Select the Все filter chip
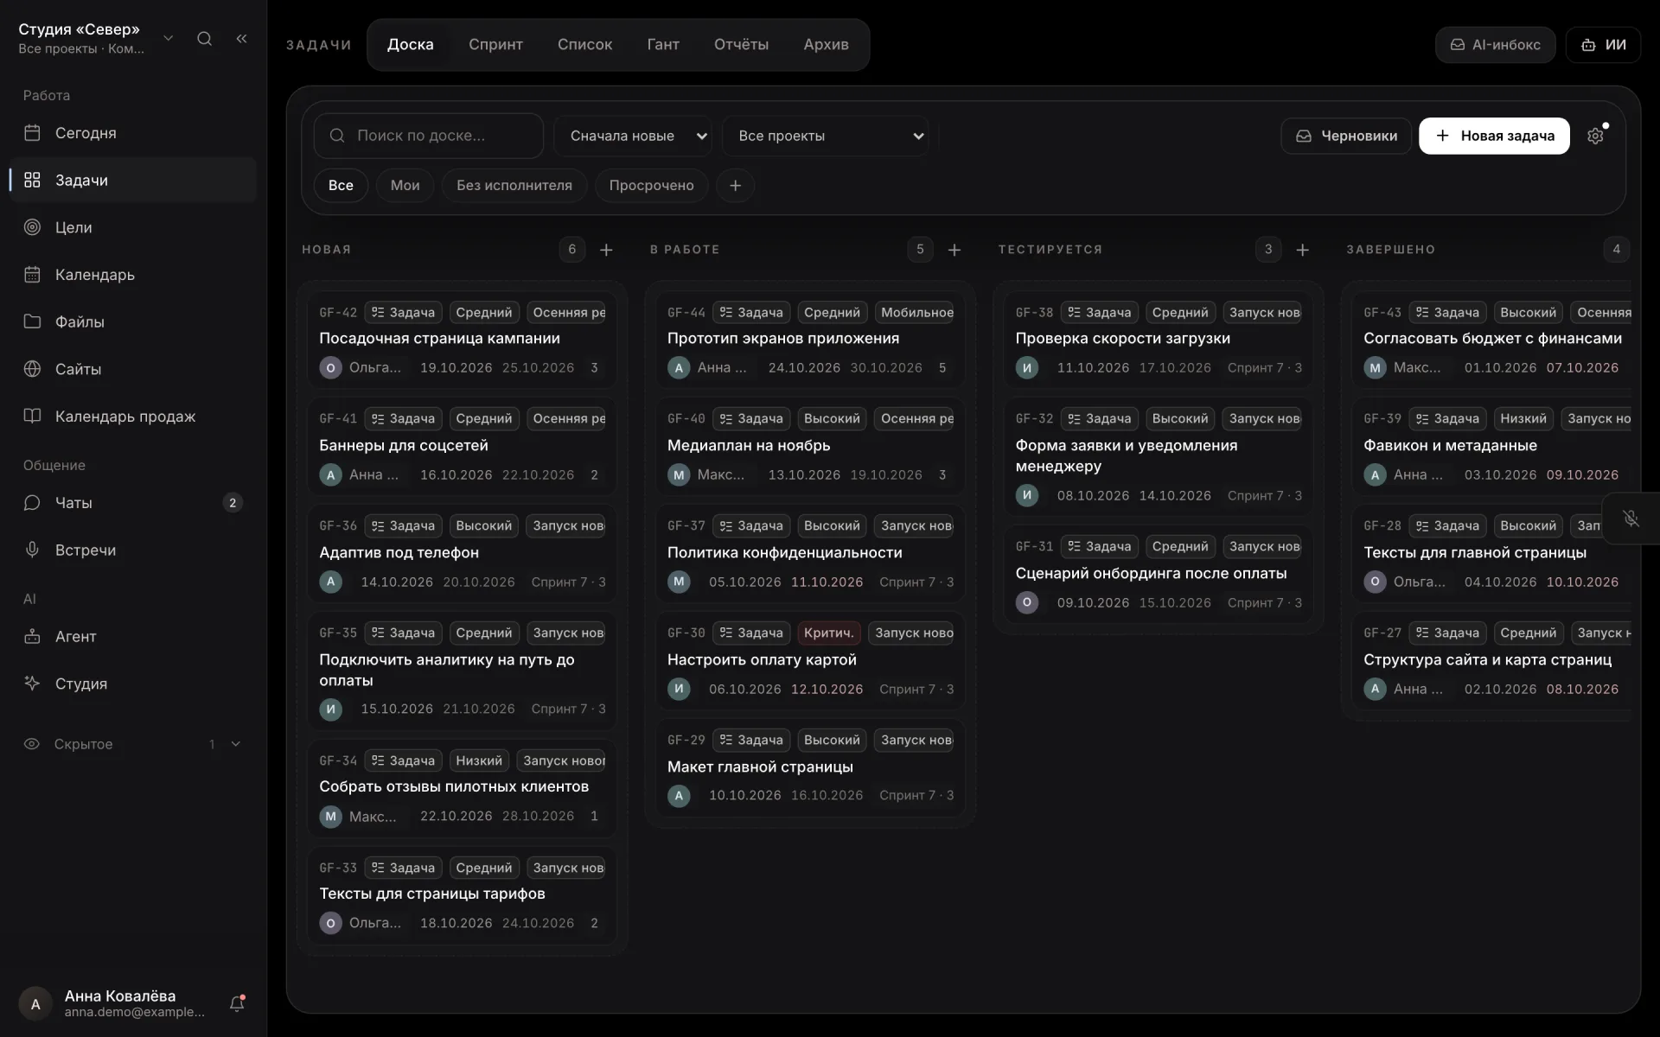 [x=341, y=185]
